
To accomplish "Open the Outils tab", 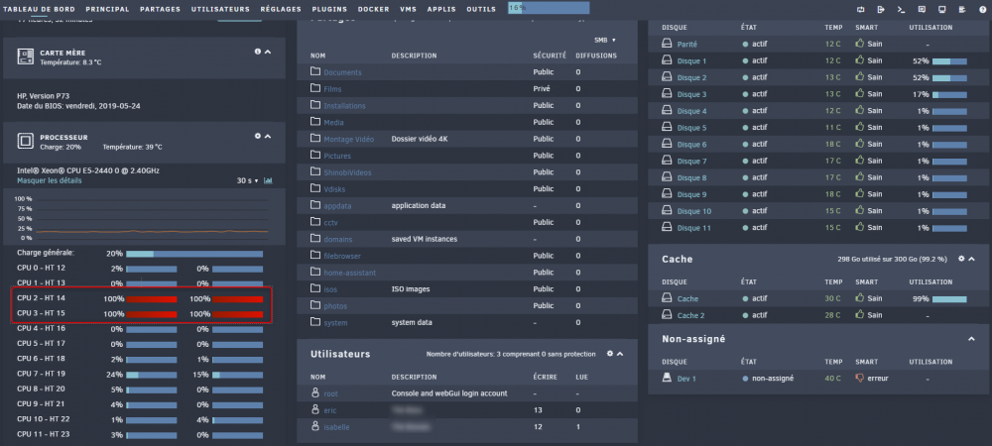I will coord(481,10).
